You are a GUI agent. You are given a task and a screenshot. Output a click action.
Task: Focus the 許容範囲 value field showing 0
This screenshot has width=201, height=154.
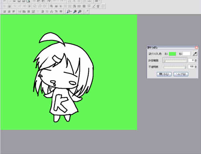click(x=191, y=60)
